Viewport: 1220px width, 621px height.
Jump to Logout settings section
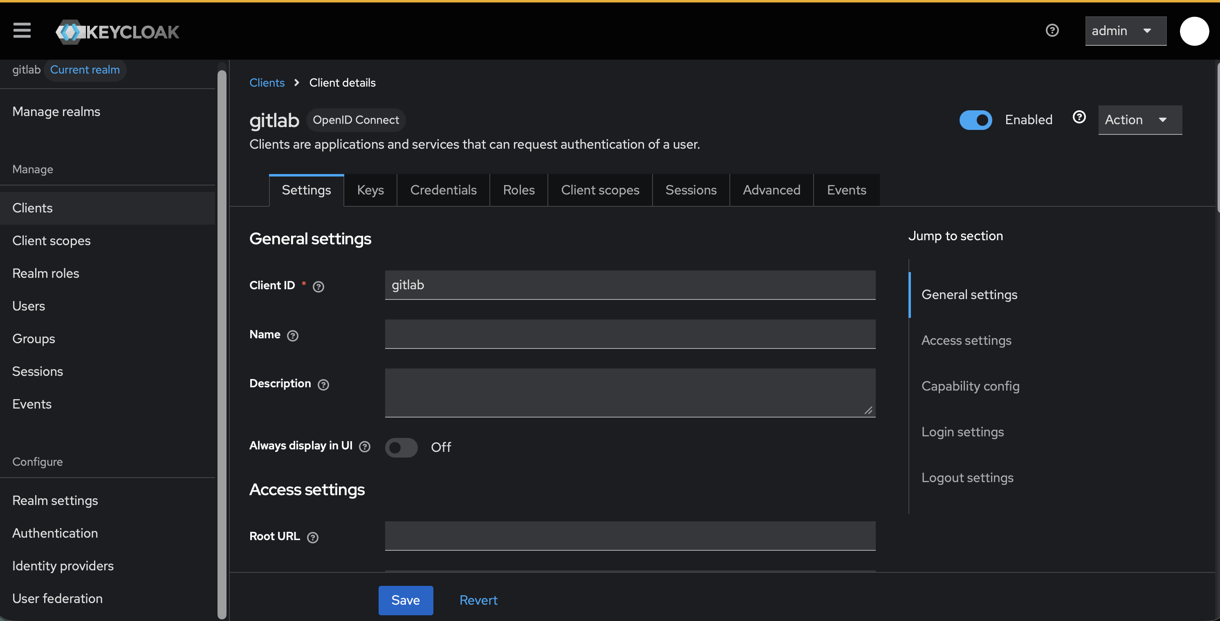[967, 478]
